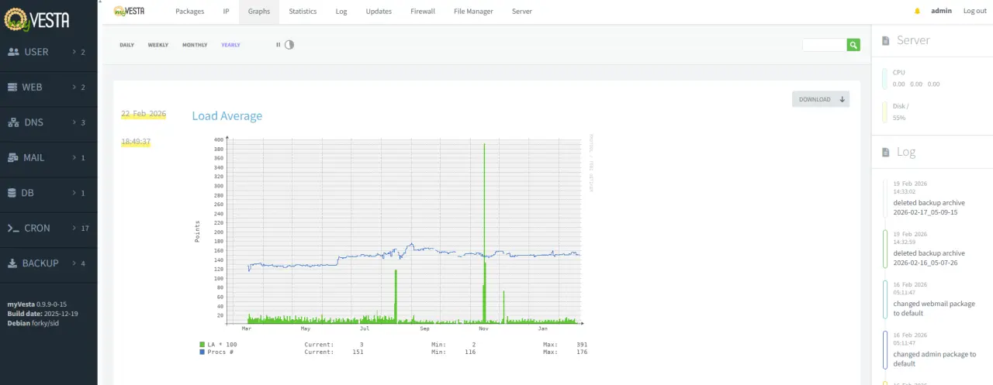
Task: Click the Disk usage indicator bar
Action: [x=885, y=112]
